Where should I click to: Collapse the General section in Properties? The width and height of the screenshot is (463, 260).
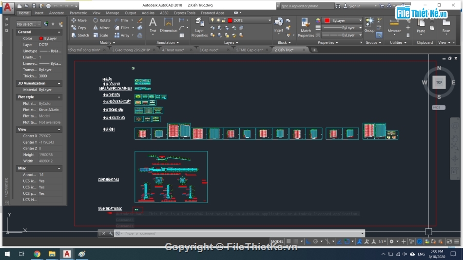[59, 32]
